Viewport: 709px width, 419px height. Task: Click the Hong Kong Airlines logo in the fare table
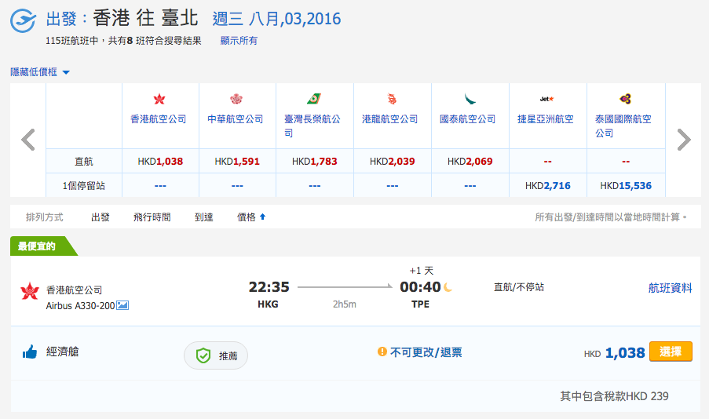[x=159, y=99]
